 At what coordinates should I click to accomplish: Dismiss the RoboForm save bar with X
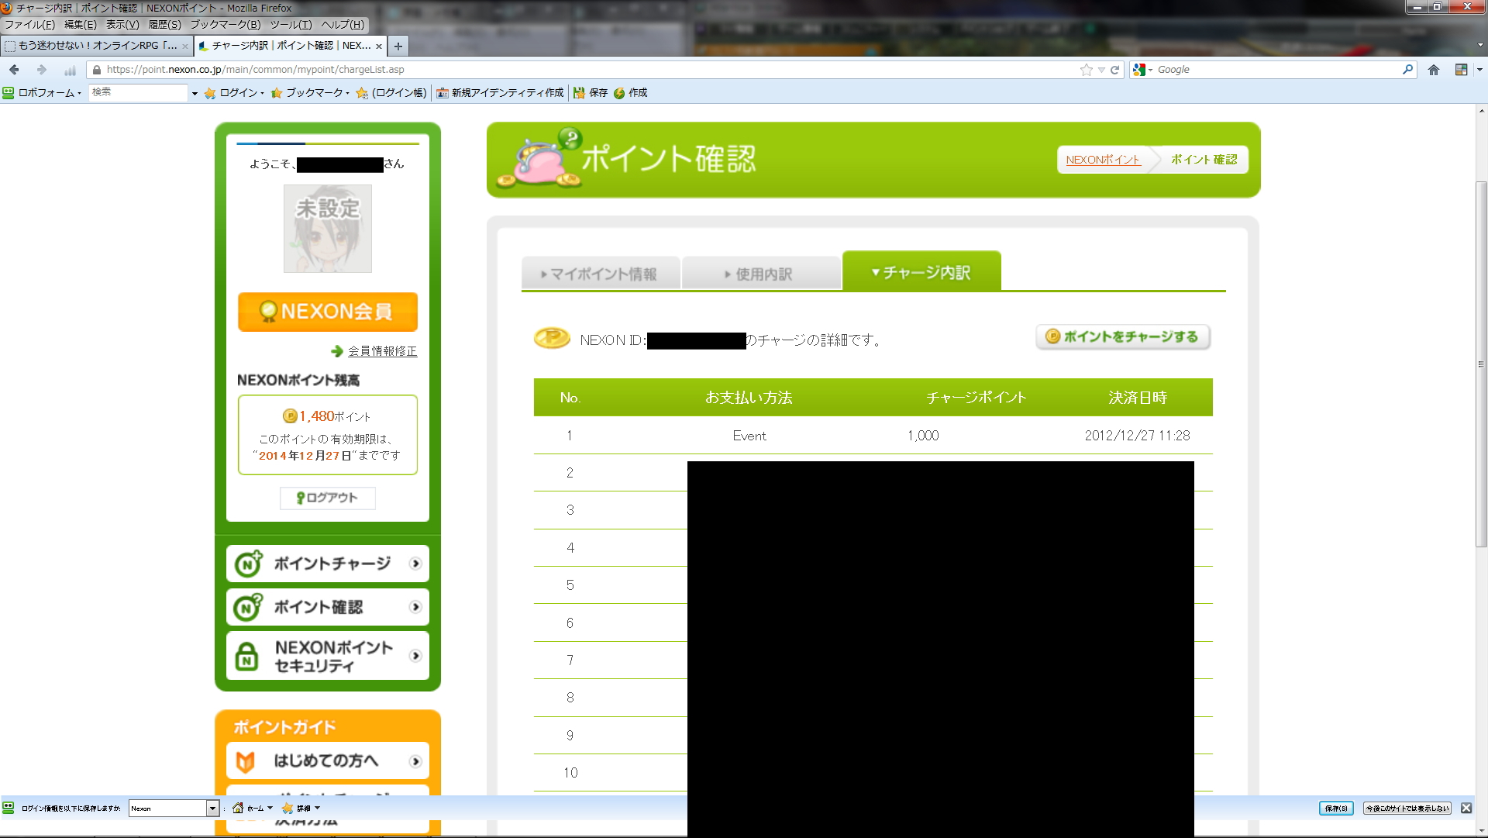coord(1466,808)
